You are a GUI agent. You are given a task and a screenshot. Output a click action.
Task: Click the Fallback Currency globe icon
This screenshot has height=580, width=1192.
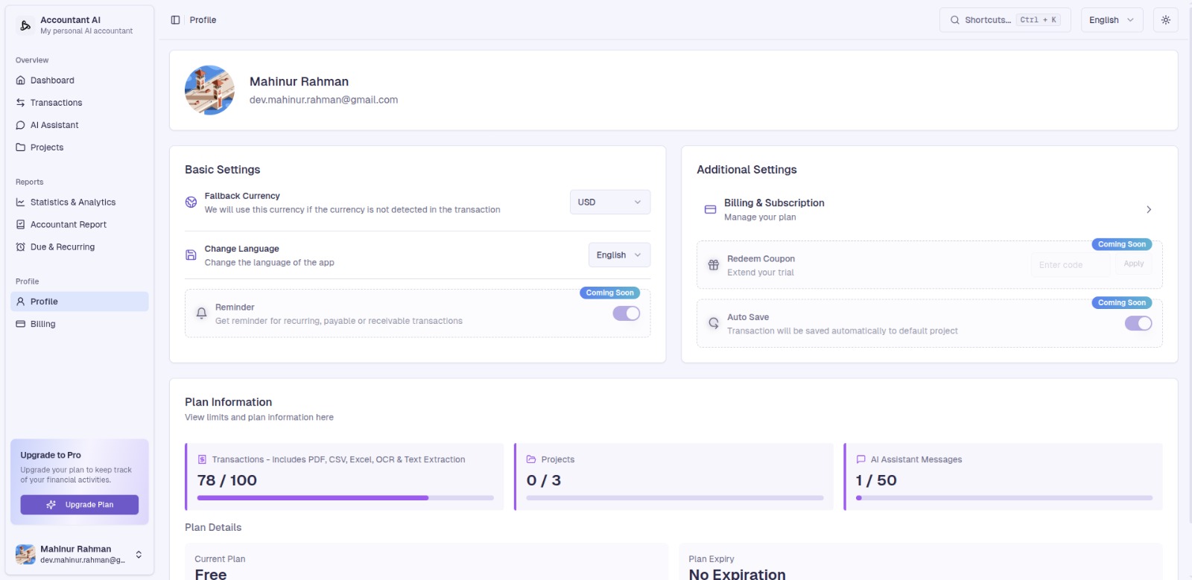point(191,202)
